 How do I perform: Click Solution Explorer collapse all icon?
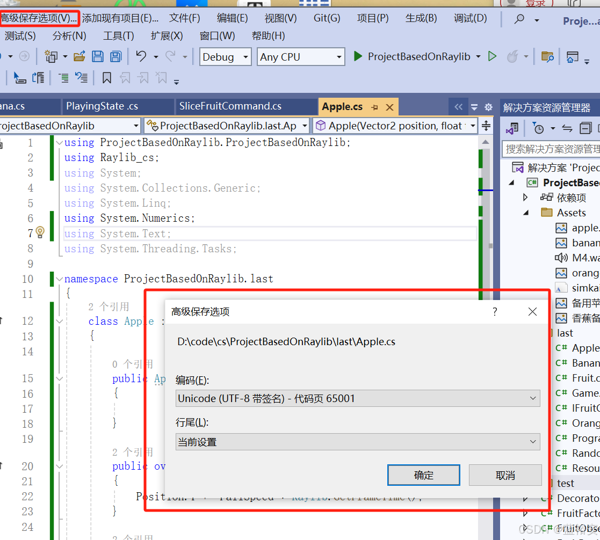(x=585, y=128)
